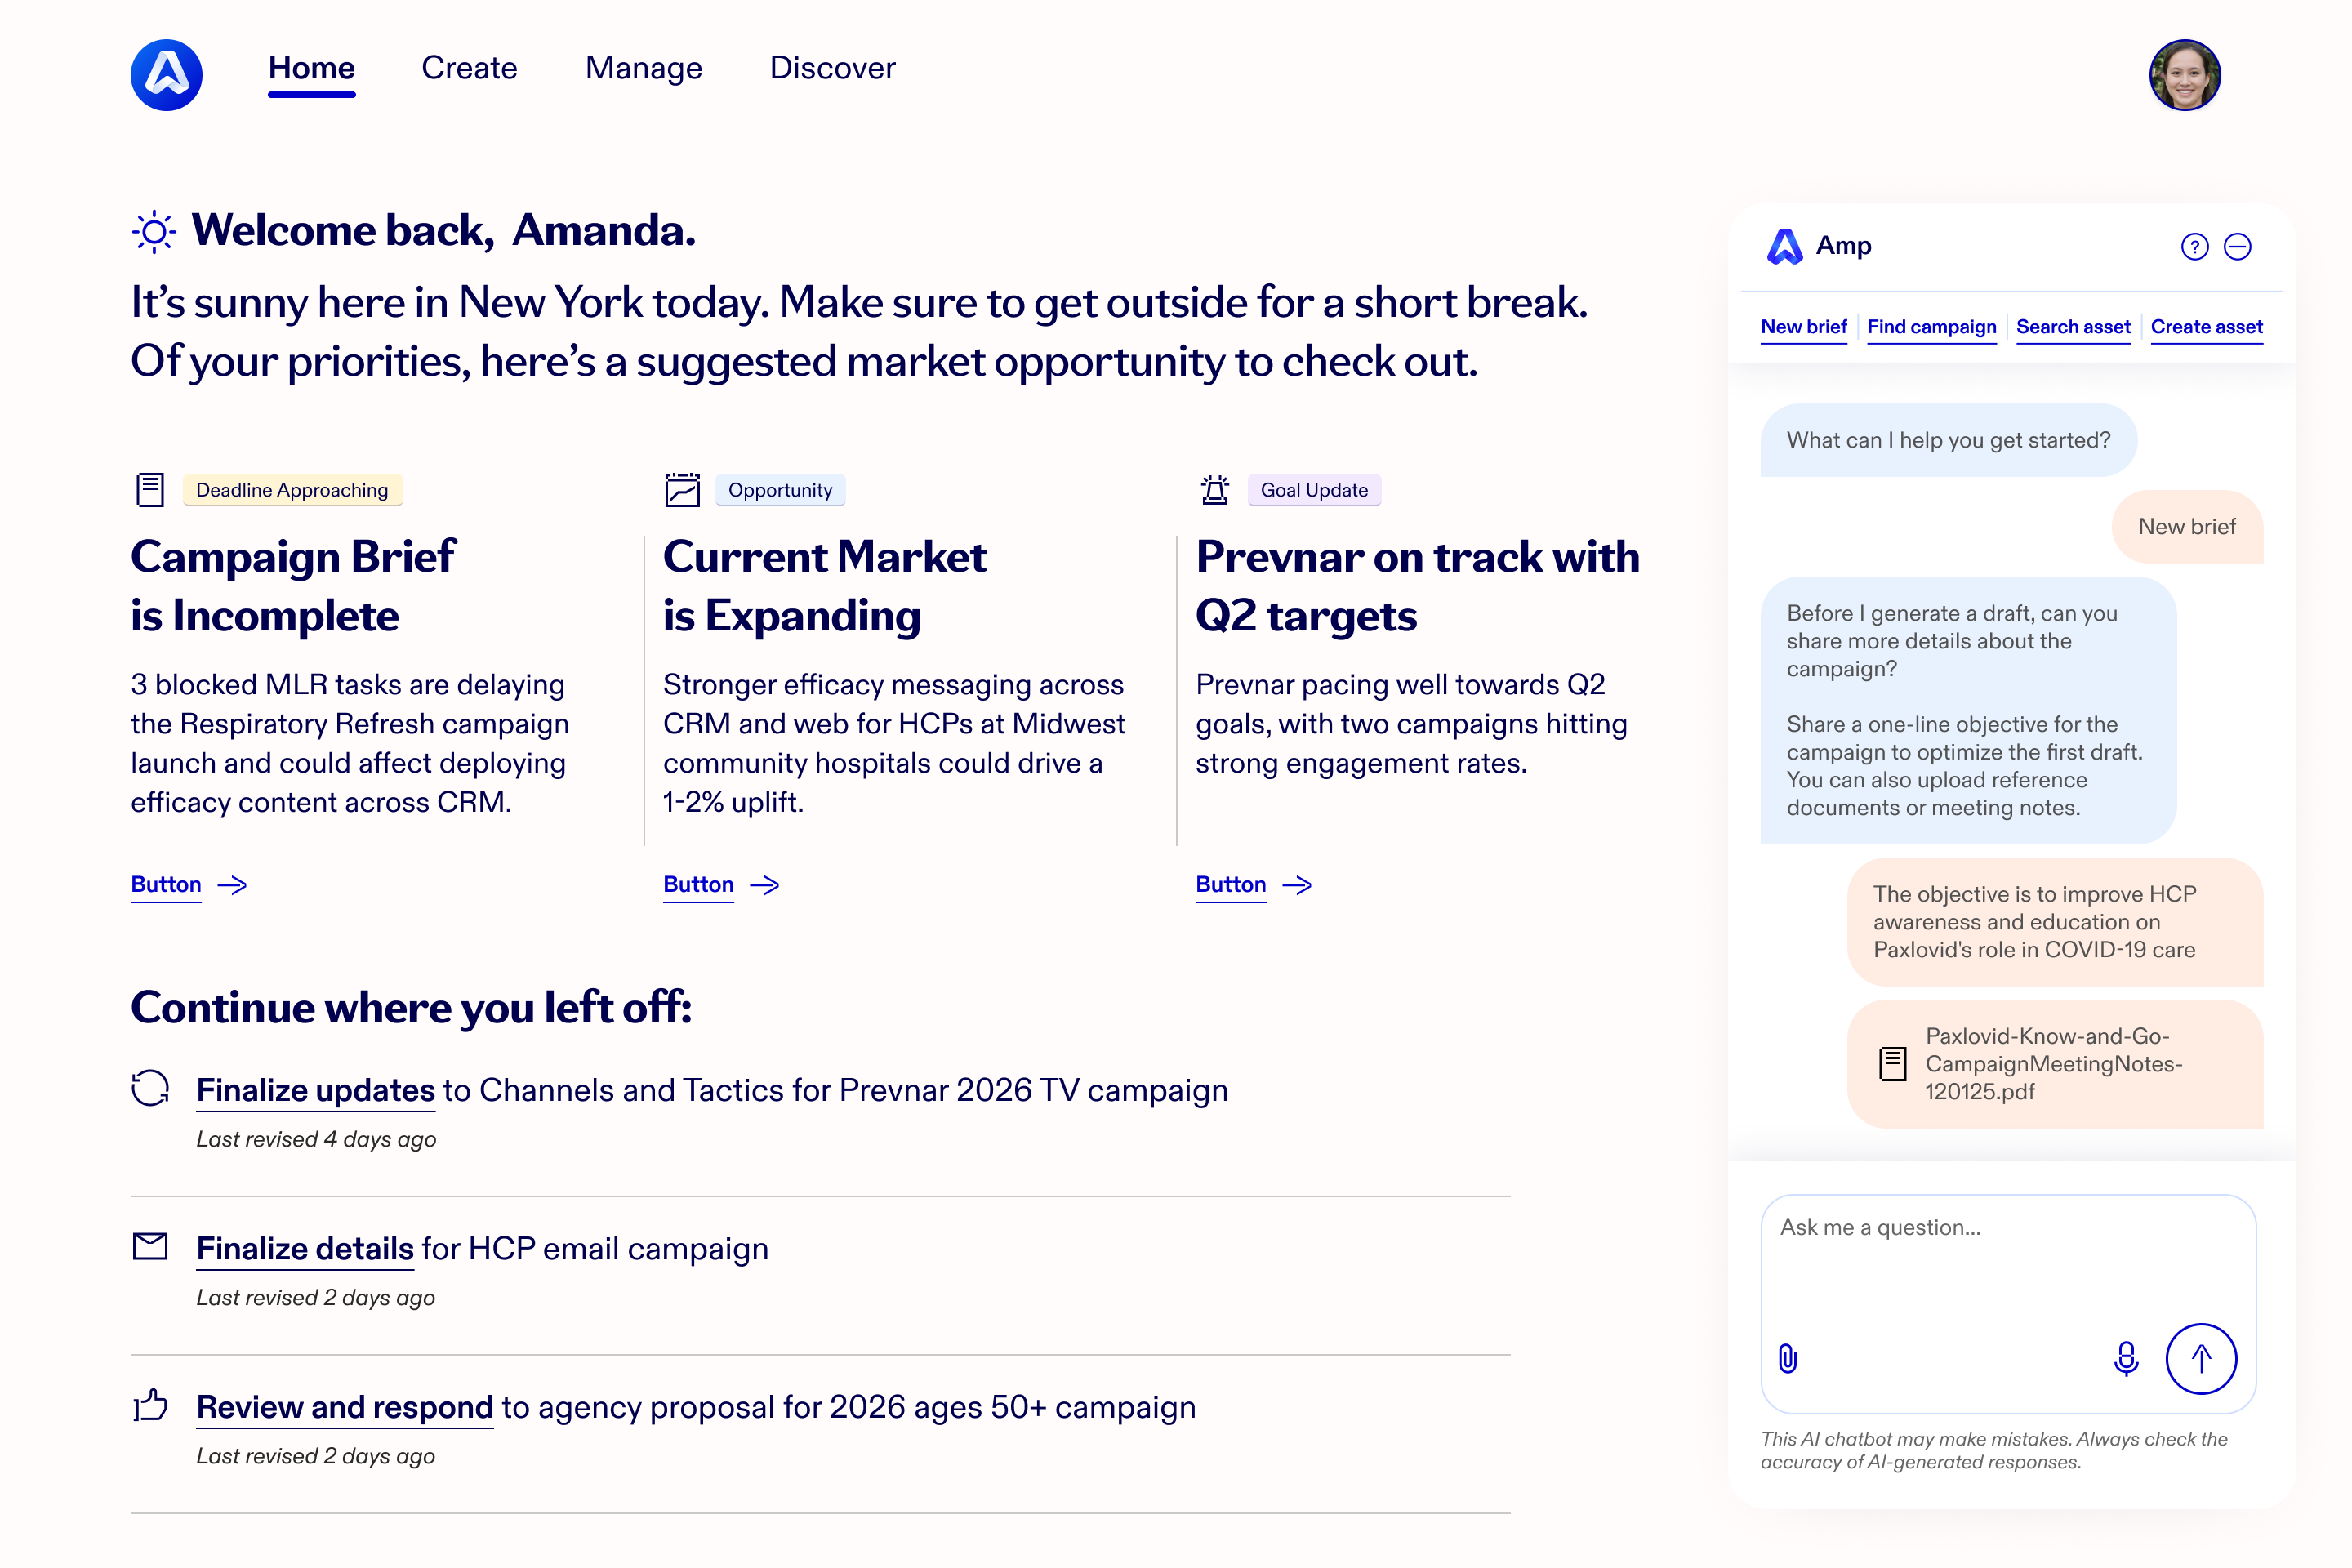The width and height of the screenshot is (2352, 1568).
Task: Go to the Home tab
Action: point(311,68)
